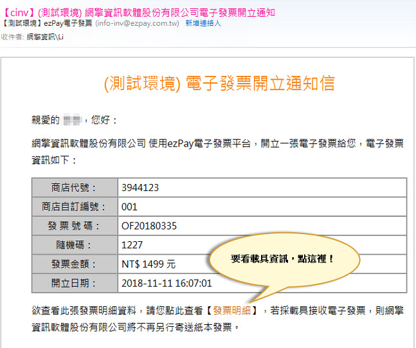Screen dimensions: 416x348
Task: Click the 發票號碼 label cell
Action: coord(75,226)
